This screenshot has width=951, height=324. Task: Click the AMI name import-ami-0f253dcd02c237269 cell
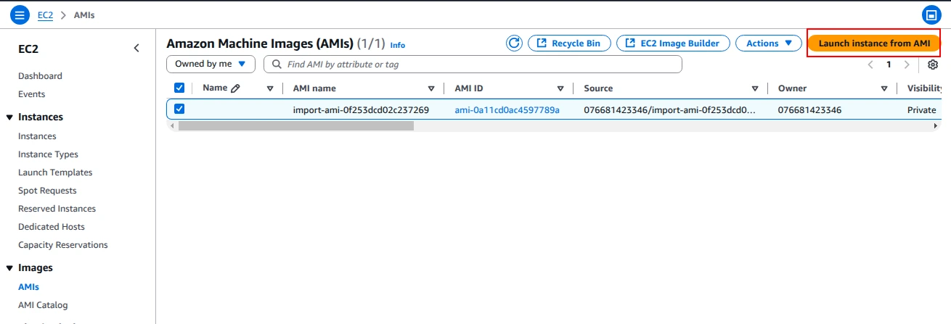point(361,110)
